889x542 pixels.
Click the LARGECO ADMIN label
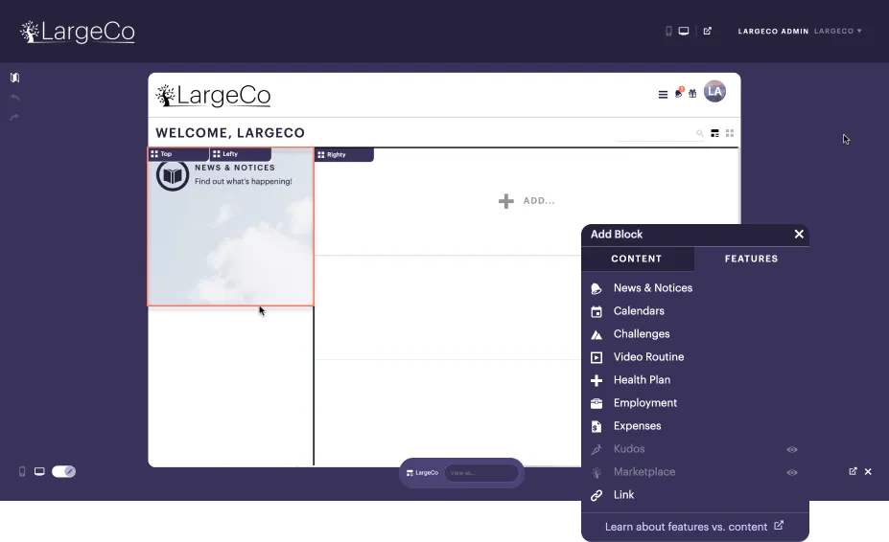point(773,32)
